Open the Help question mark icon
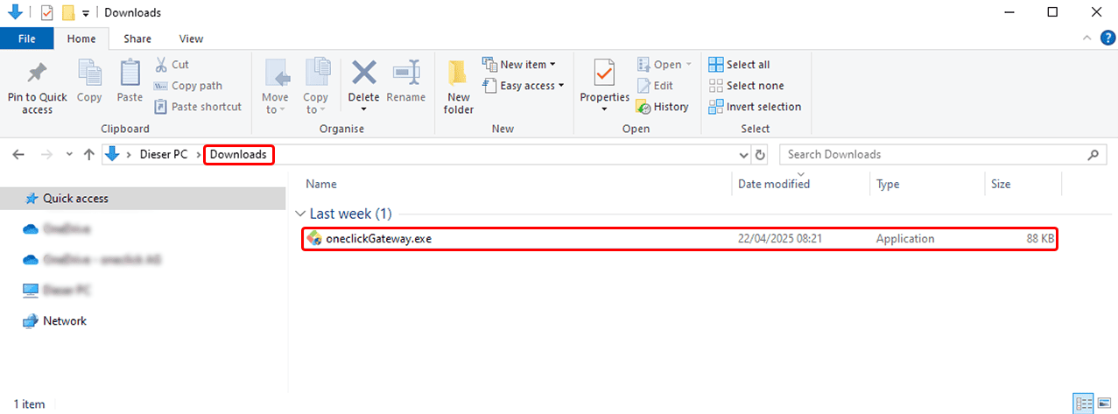 pyautogui.click(x=1107, y=38)
